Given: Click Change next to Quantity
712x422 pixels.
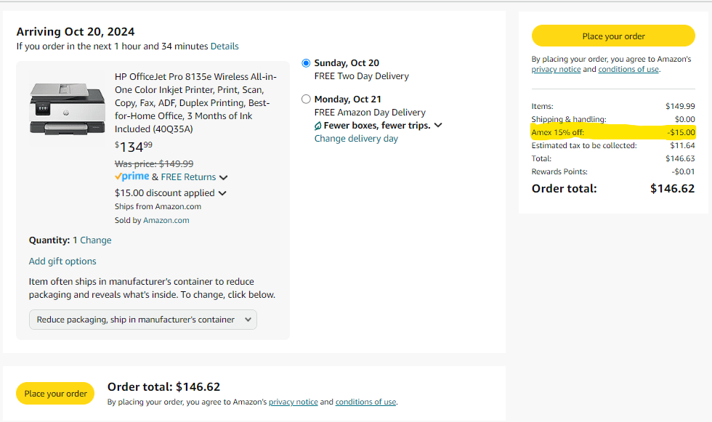Looking at the screenshot, I should (96, 240).
